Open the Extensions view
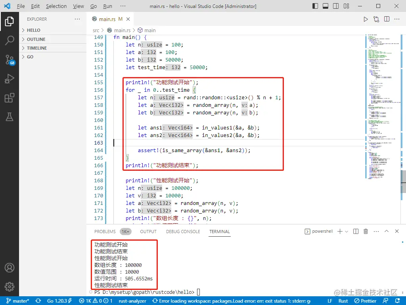This screenshot has width=406, height=305. click(x=10, y=98)
